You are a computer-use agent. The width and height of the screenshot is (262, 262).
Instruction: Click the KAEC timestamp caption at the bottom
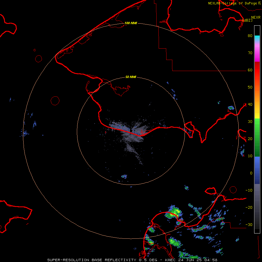(x=132, y=260)
